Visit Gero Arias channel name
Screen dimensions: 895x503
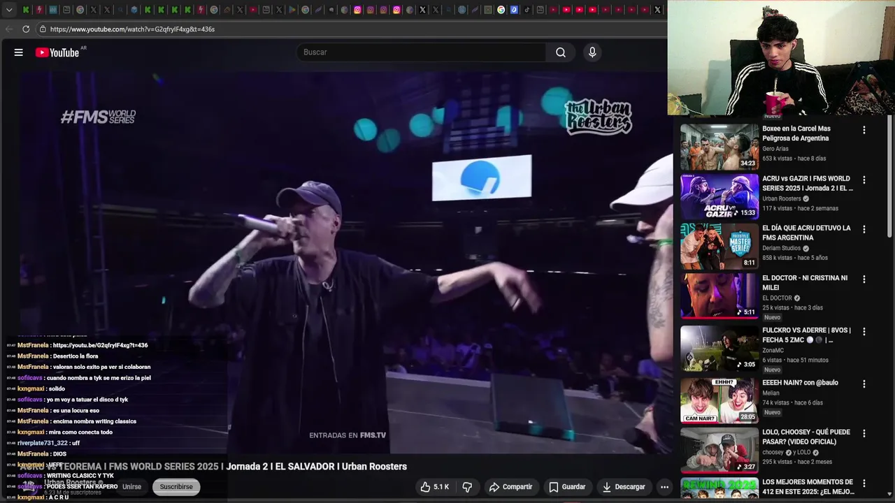pyautogui.click(x=775, y=149)
